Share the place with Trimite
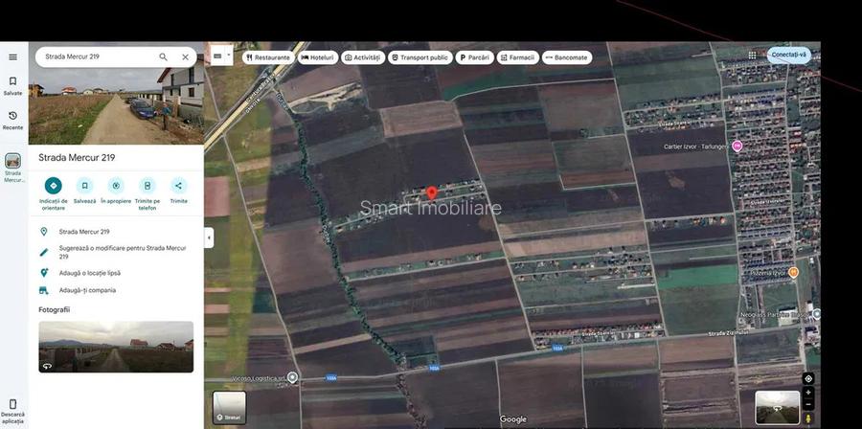This screenshot has height=429, width=862. point(178,186)
